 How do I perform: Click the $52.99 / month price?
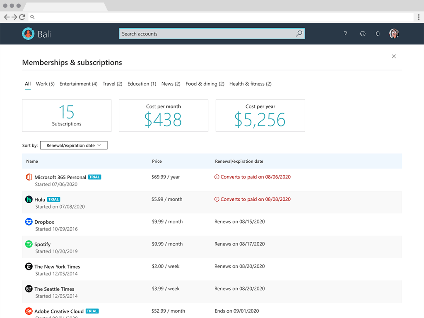coord(168,311)
